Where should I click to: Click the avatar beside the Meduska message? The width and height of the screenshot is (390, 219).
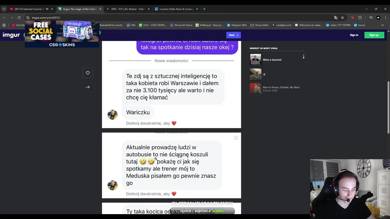click(x=112, y=185)
